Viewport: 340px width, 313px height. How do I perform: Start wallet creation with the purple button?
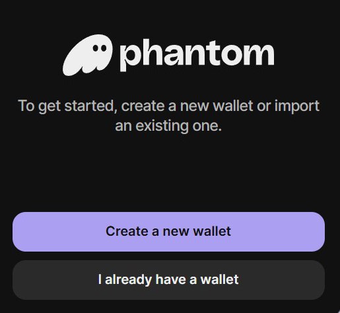168,232
